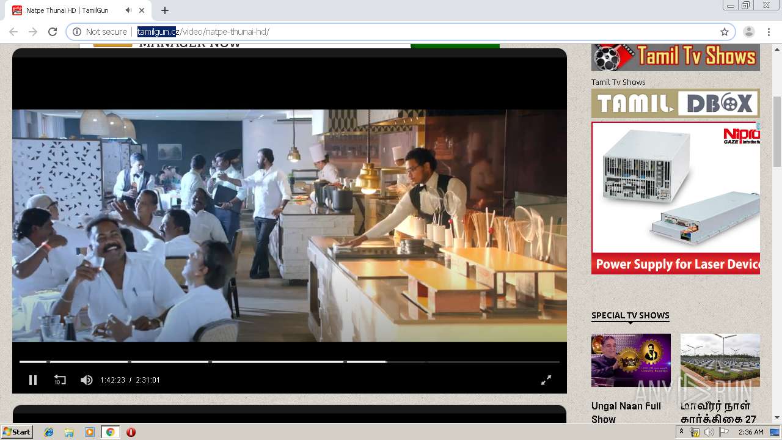View site info for Not secure warning
Viewport: 782px width, 440px height.
tap(100, 32)
